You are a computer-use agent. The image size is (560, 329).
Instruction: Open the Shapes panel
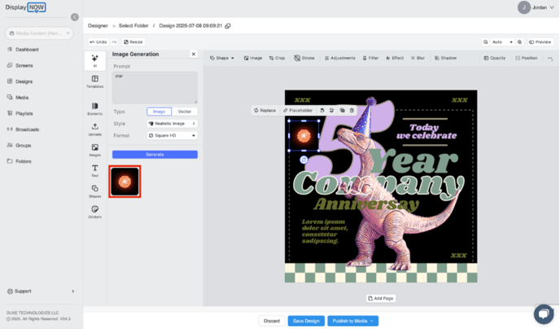coord(94,191)
